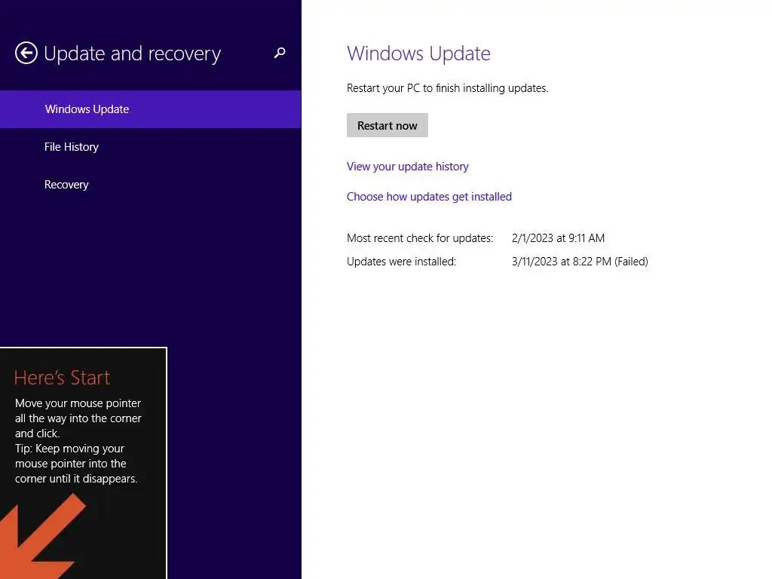
Task: Click the Here's Start tip heading
Action: pyautogui.click(x=62, y=378)
